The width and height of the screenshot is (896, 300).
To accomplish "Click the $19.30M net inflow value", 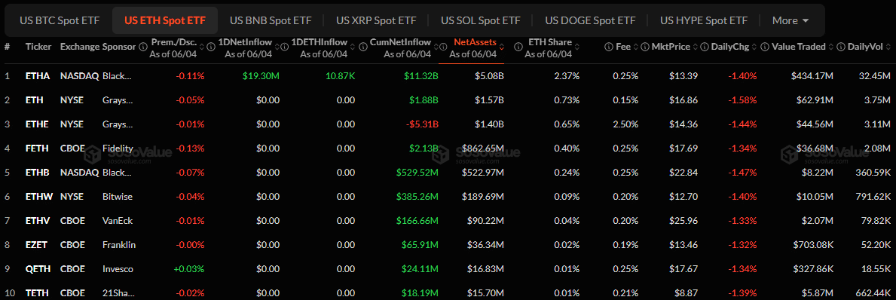I will point(261,75).
